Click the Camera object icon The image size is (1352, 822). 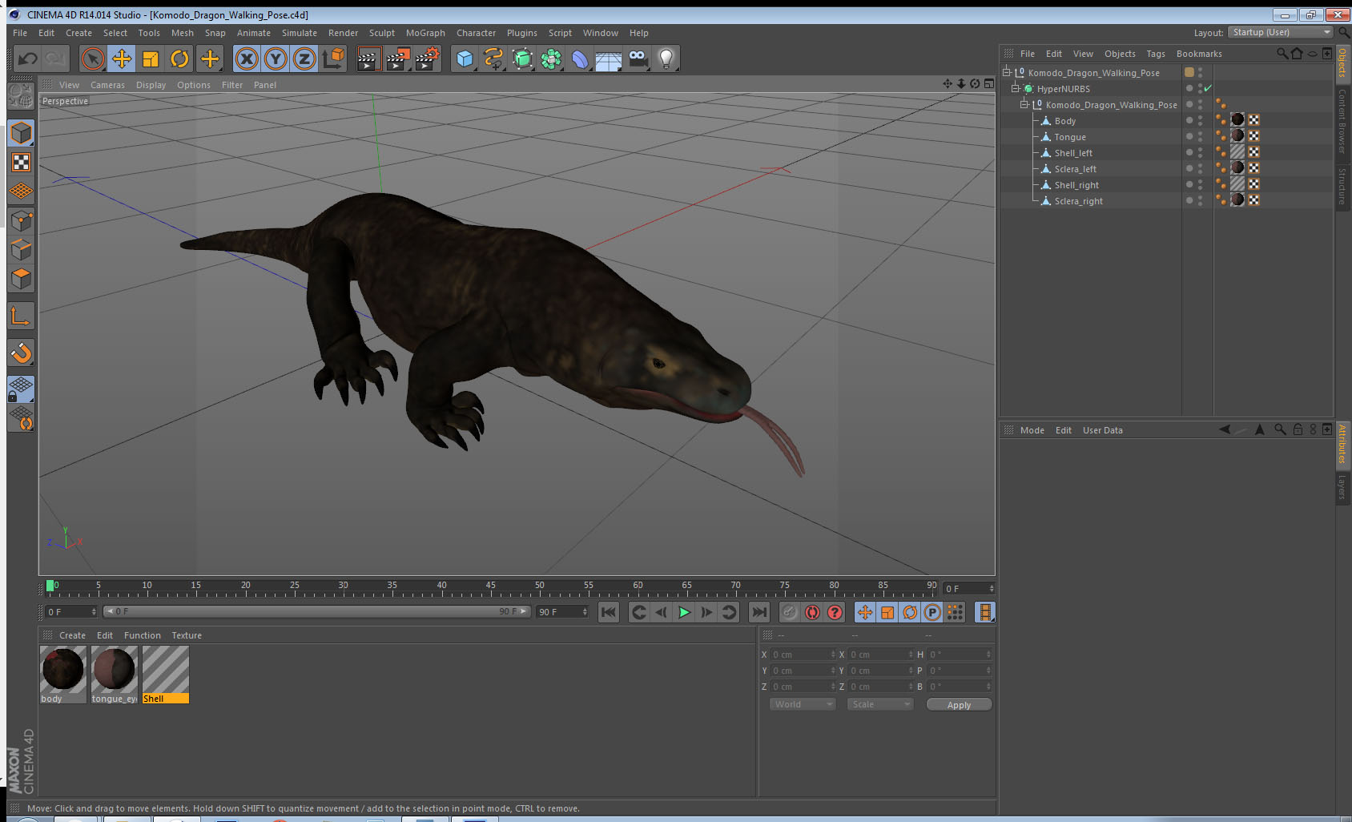(x=638, y=58)
